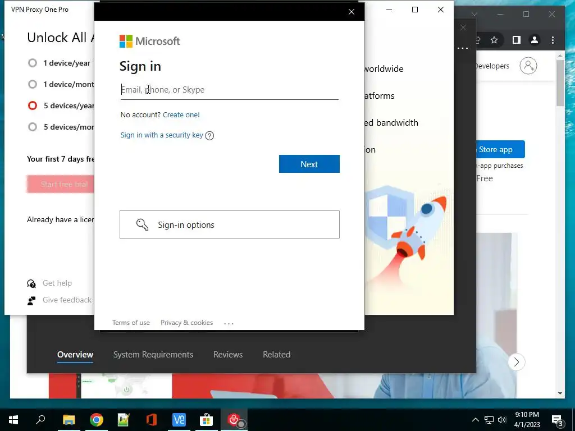Click the Give feedback icon

point(31,301)
